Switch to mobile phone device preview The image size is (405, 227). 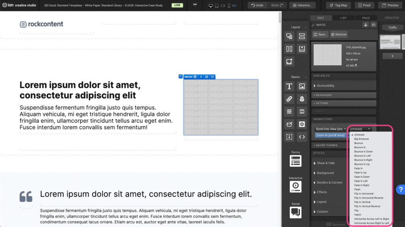[229, 6]
